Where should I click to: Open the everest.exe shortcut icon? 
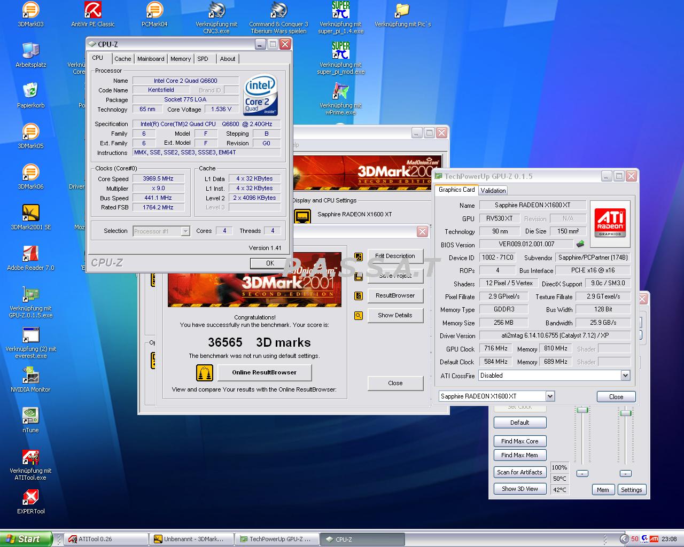tap(30, 342)
